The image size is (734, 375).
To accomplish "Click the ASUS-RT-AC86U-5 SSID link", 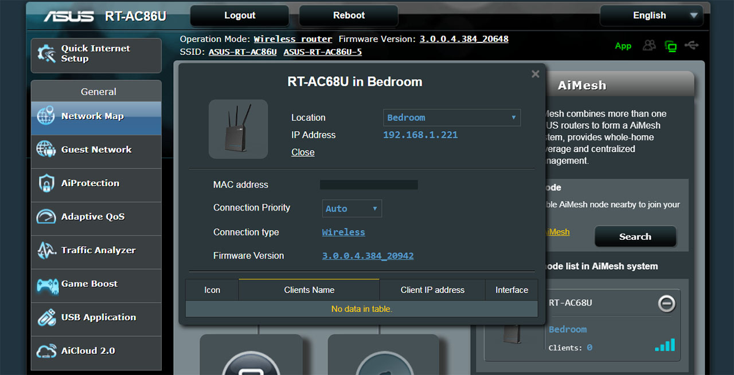I will 323,52.
